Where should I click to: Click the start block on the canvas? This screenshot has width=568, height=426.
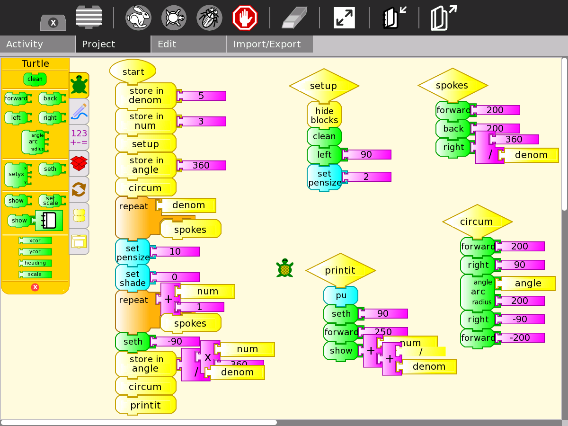[133, 71]
